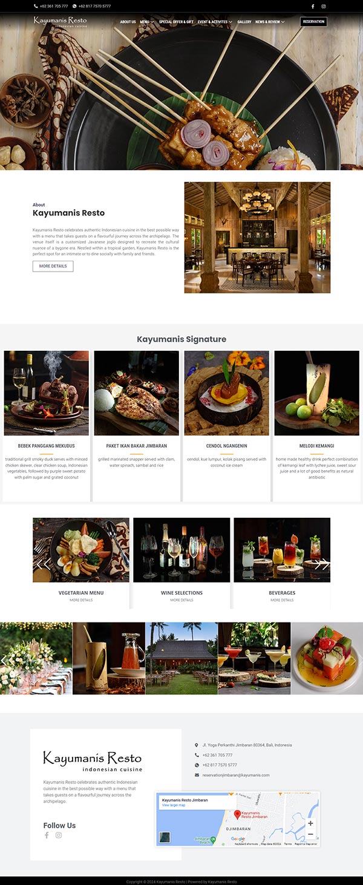This screenshot has height=885, width=363.
Task: Zoom in on the Google map
Action: click(x=310, y=823)
